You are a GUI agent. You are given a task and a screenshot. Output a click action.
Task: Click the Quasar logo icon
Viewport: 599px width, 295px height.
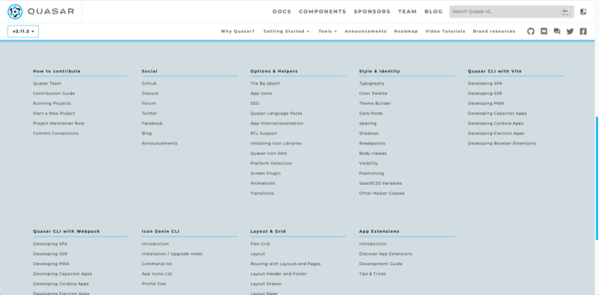(x=15, y=11)
